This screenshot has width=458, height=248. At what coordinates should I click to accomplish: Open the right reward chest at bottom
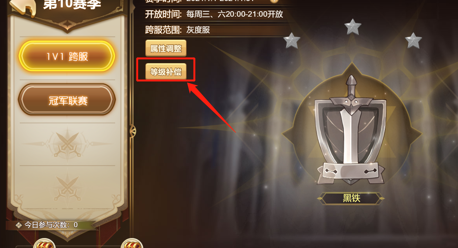coord(132,244)
